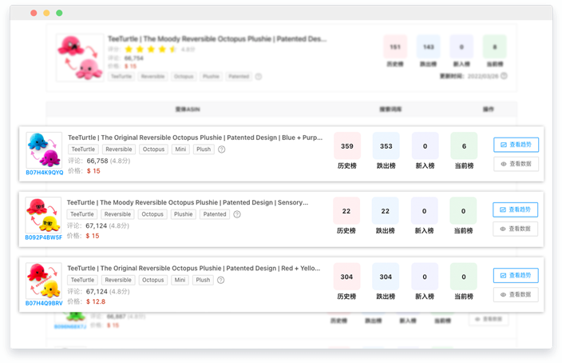Click the review count 66,758
This screenshot has height=363, width=562.
(97, 161)
